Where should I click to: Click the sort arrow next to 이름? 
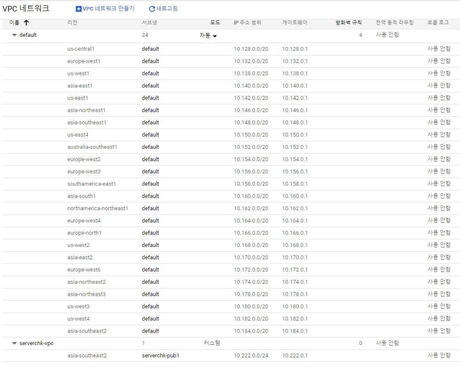tap(26, 22)
